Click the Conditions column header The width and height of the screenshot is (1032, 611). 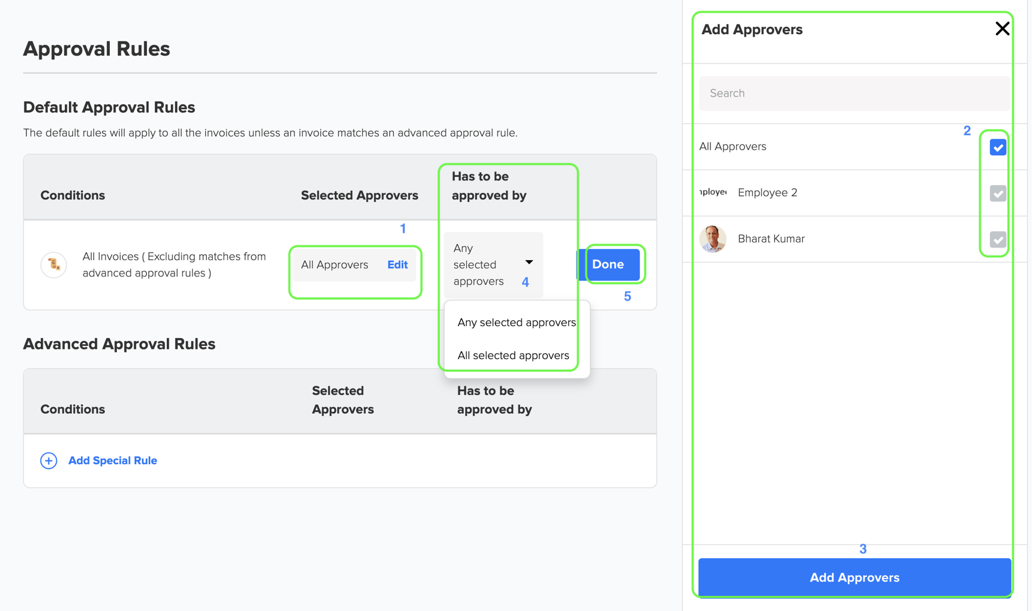(x=72, y=195)
